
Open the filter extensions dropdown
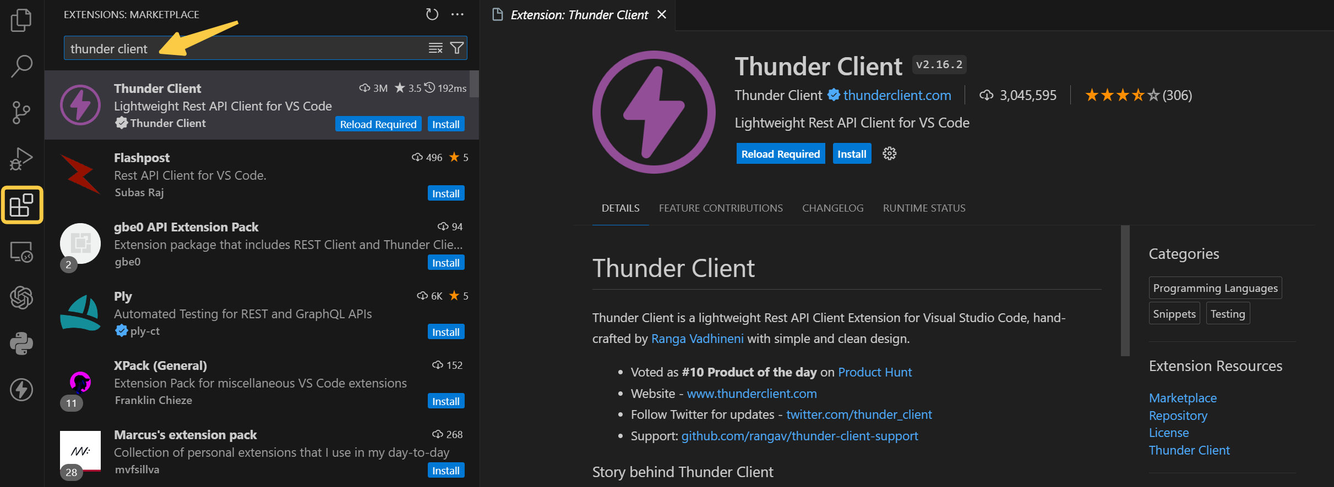[x=457, y=48]
